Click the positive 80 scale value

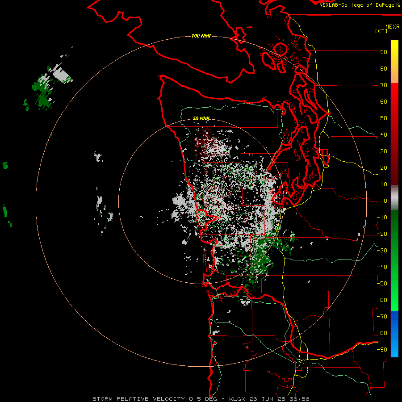[384, 69]
